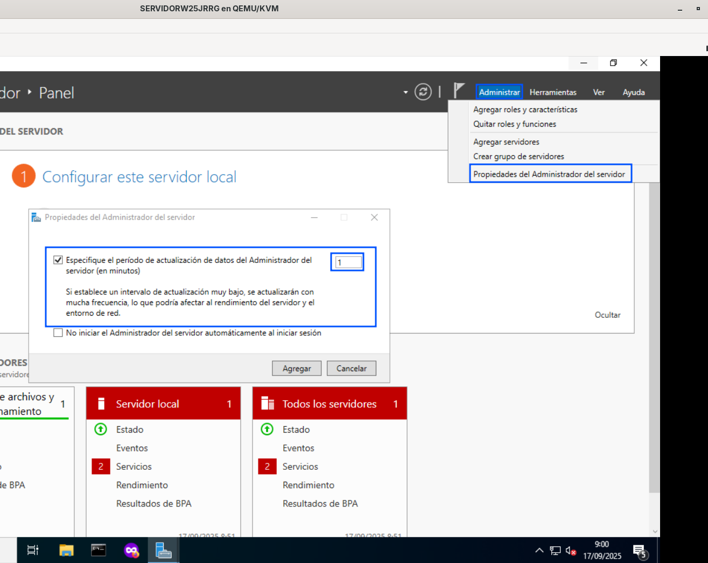
Task: Click the refresh minutes input field
Action: click(348, 262)
